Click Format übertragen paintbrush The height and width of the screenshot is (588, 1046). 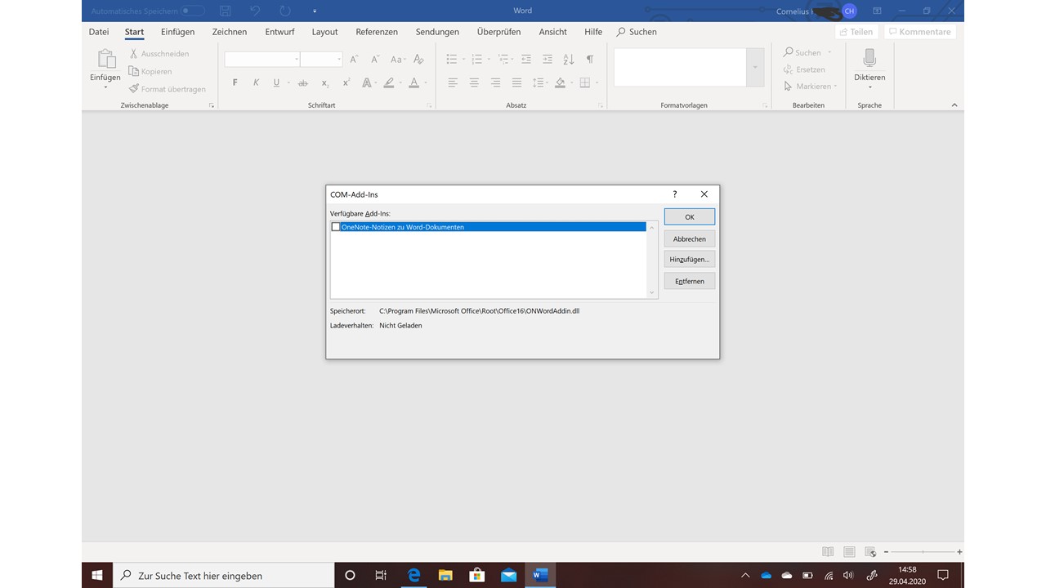[x=134, y=88]
